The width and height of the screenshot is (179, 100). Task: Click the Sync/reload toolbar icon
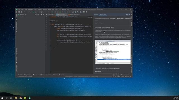click(x=22, y=12)
